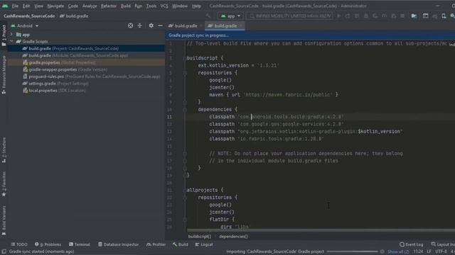Toggle the Database Inspector tool window
This screenshot has width=455, height=255.
tap(118, 244)
